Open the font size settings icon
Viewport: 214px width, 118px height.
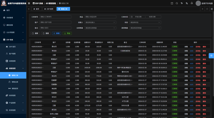(x=182, y=3)
